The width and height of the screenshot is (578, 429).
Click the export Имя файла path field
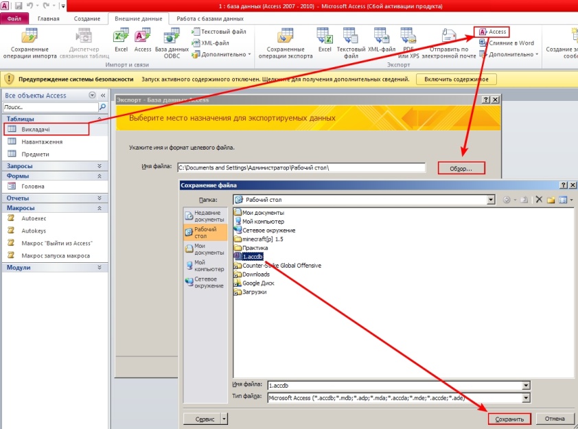coord(301,167)
